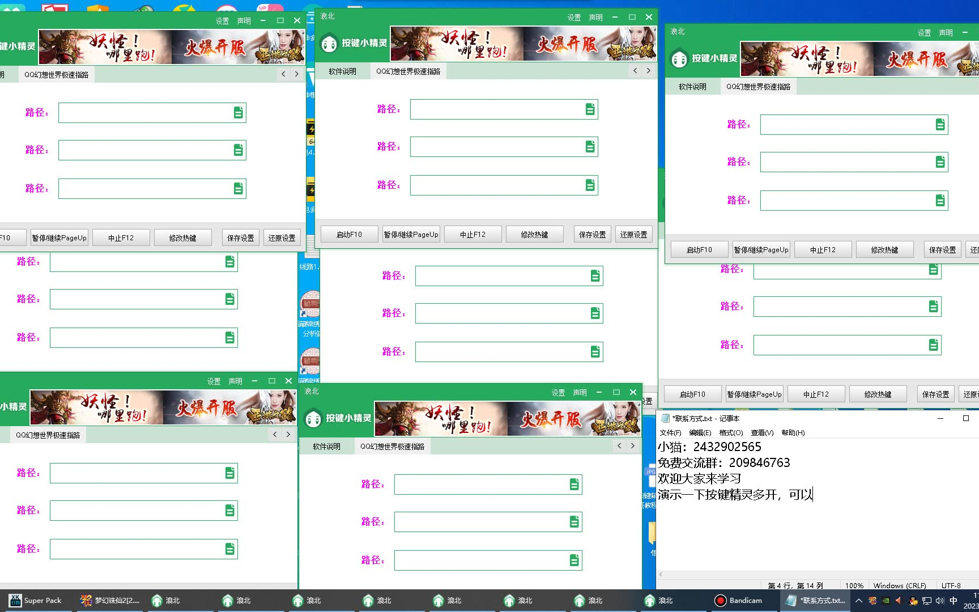Switch to 梦幻诛仙2 in the taskbar

pyautogui.click(x=110, y=601)
